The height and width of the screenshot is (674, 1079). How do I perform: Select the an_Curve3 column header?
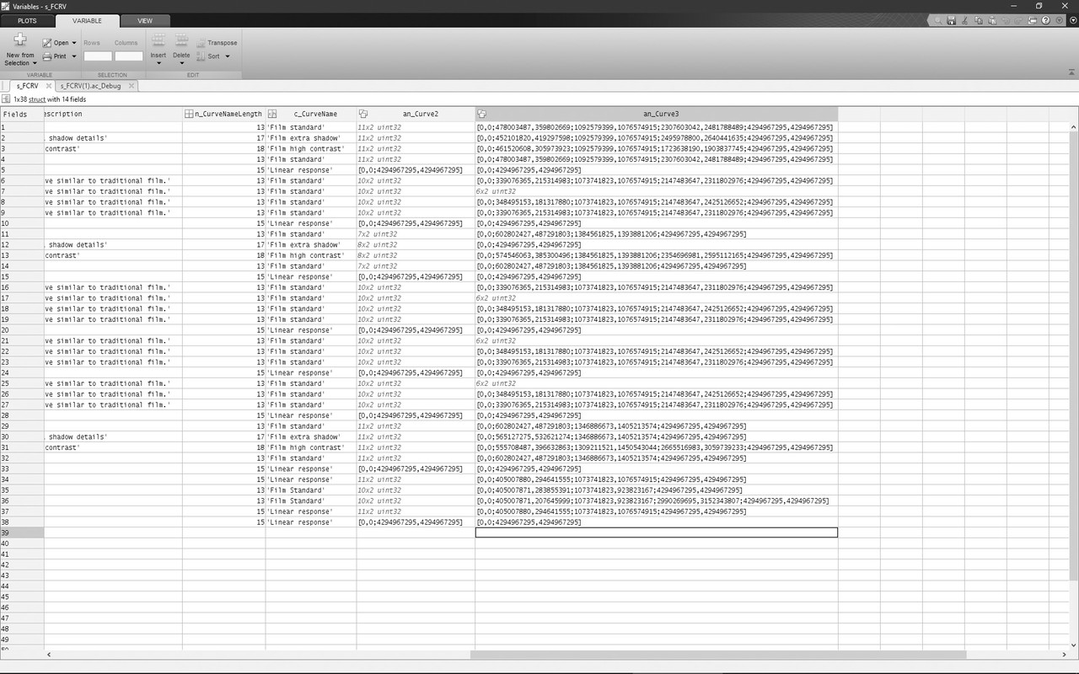click(657, 114)
